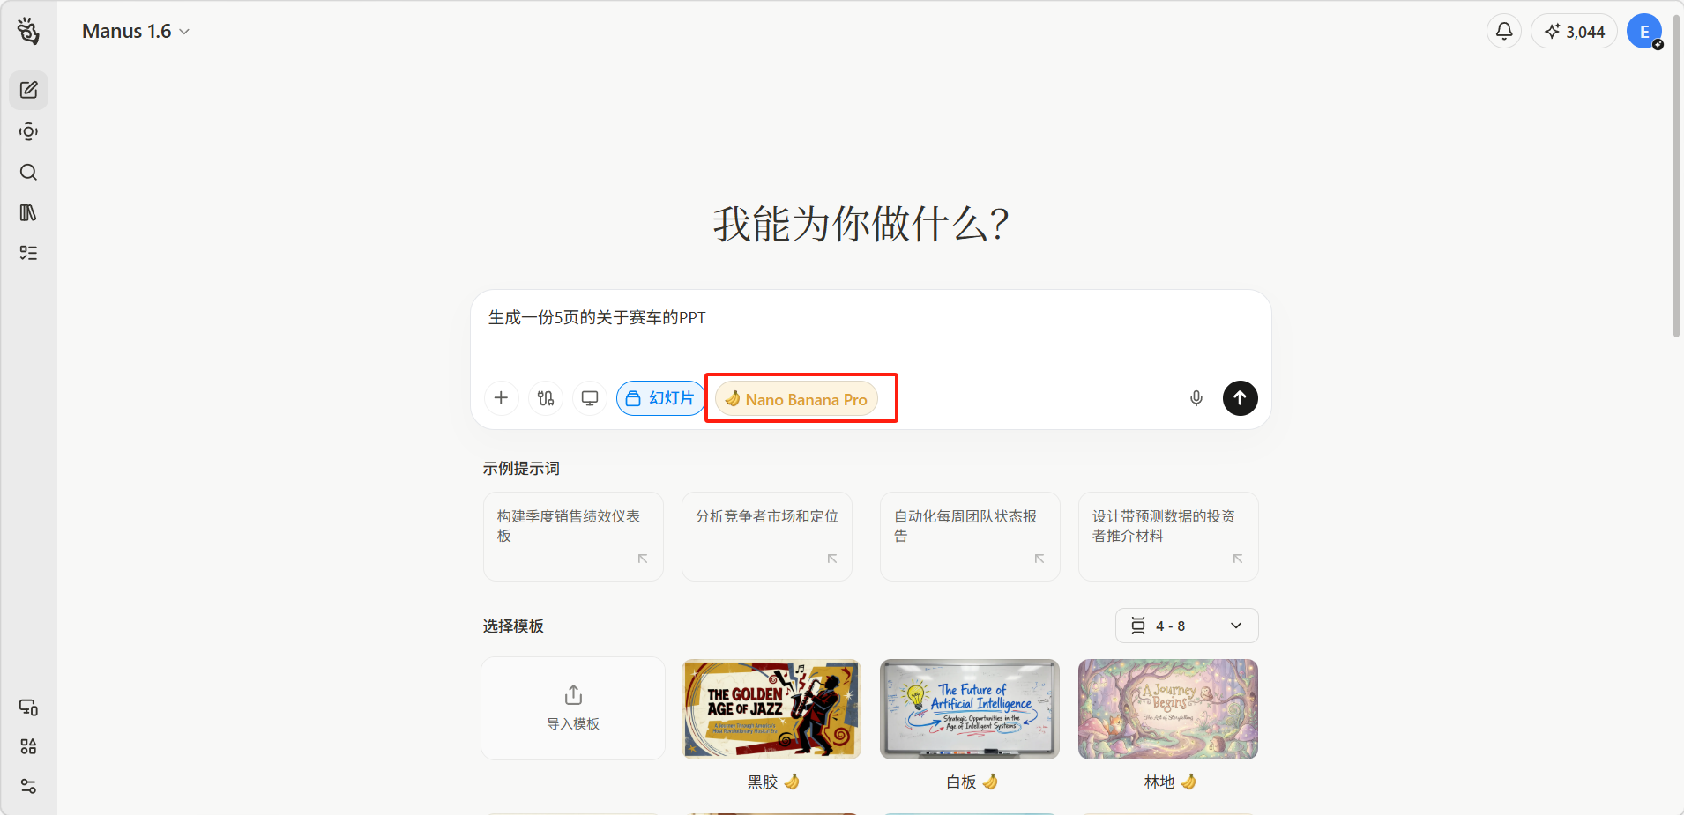Open the search icon in left sidebar

(28, 172)
